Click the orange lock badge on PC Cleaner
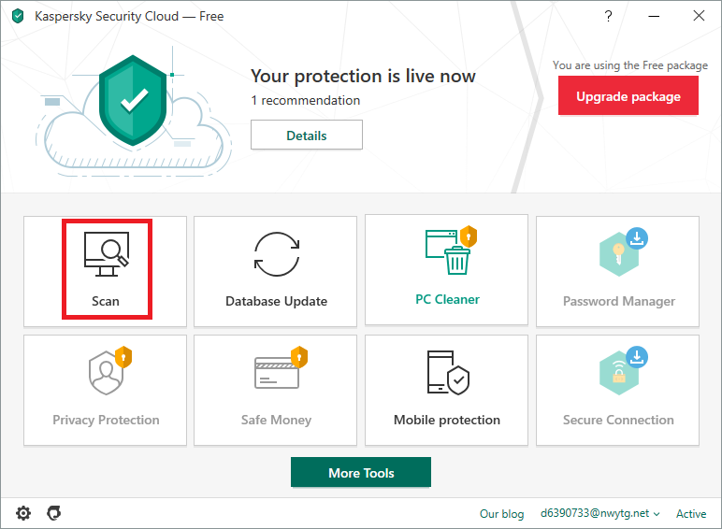The width and height of the screenshot is (722, 529). (469, 236)
